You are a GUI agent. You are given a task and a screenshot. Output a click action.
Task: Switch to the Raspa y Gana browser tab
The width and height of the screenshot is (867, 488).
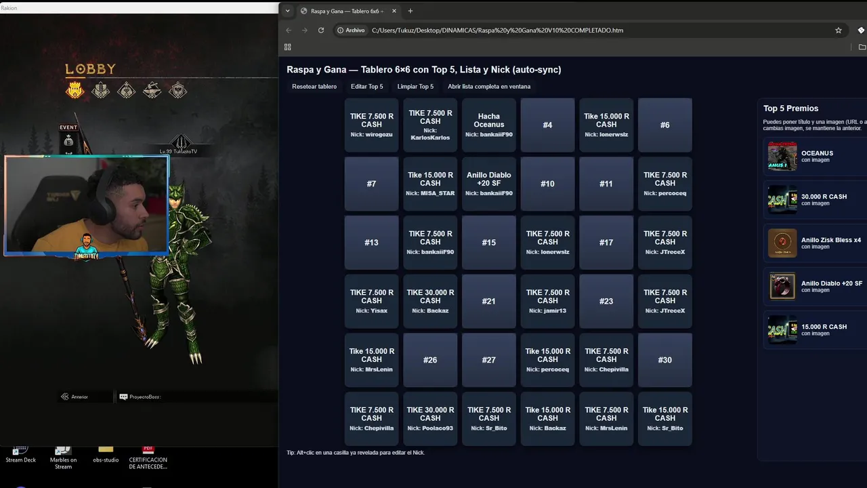[x=347, y=11]
